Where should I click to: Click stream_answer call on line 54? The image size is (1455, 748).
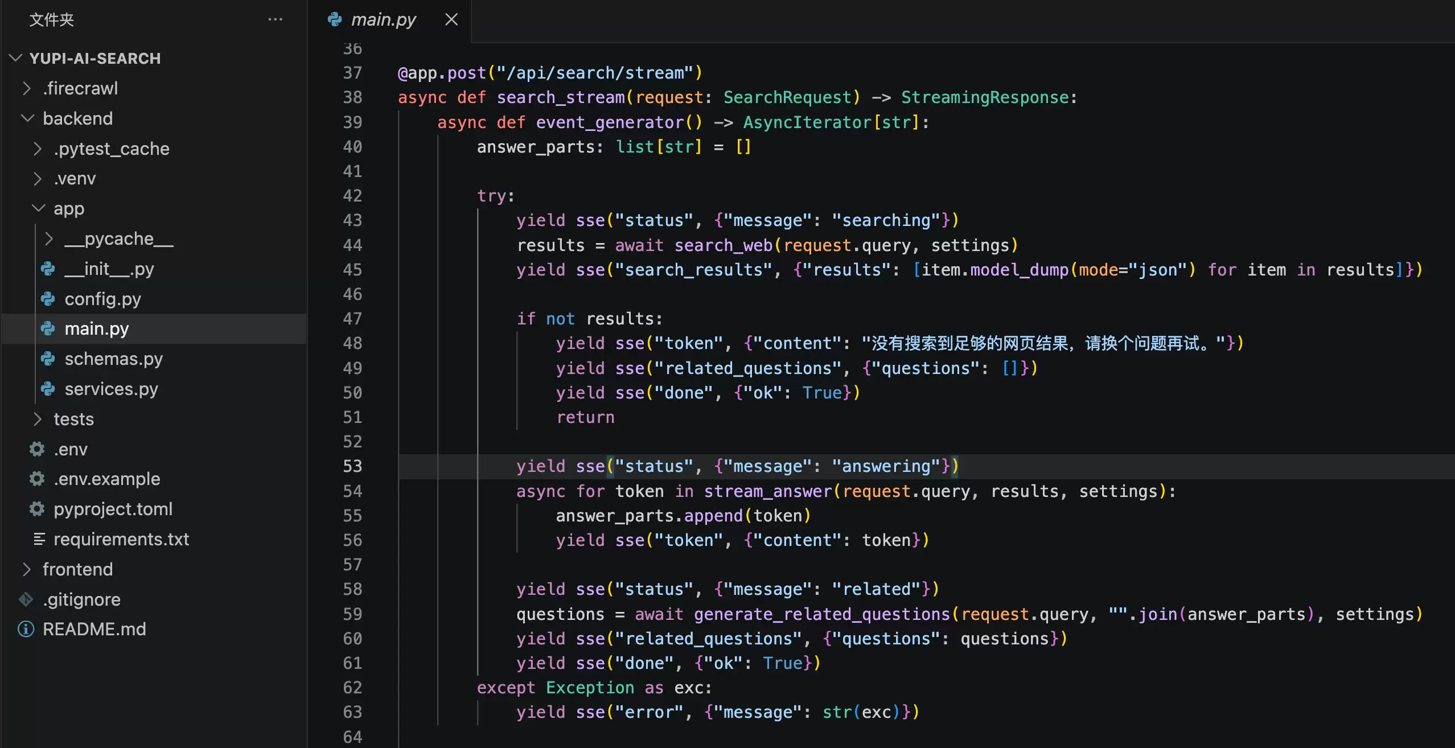click(768, 491)
